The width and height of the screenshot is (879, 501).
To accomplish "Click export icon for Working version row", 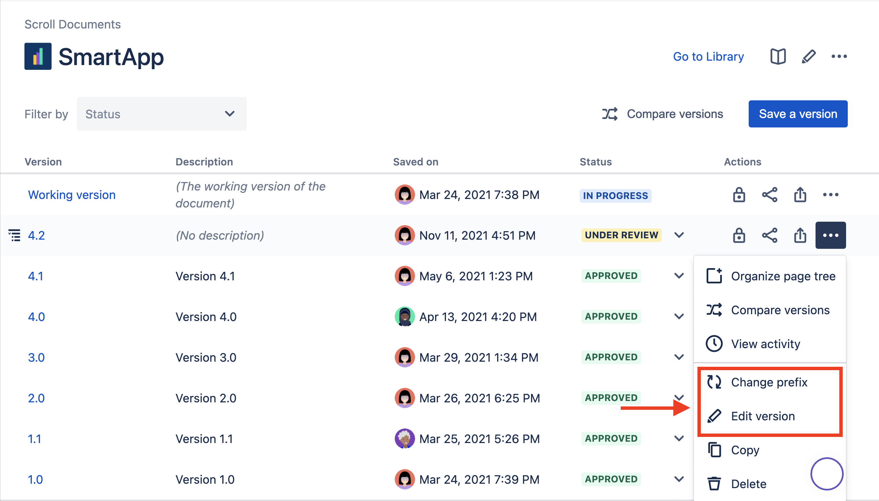I will (800, 195).
